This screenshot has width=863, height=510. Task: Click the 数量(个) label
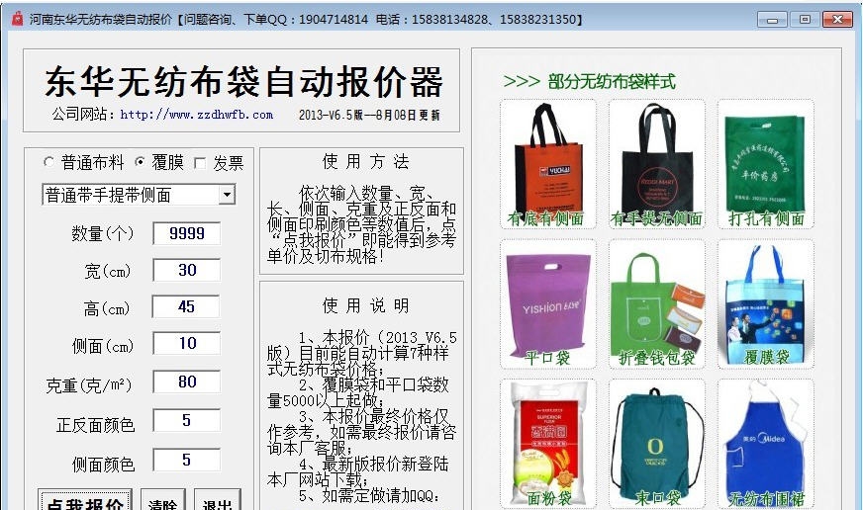click(103, 233)
